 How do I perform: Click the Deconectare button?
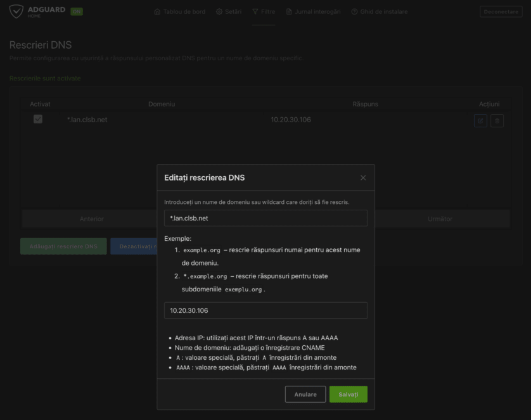(501, 12)
